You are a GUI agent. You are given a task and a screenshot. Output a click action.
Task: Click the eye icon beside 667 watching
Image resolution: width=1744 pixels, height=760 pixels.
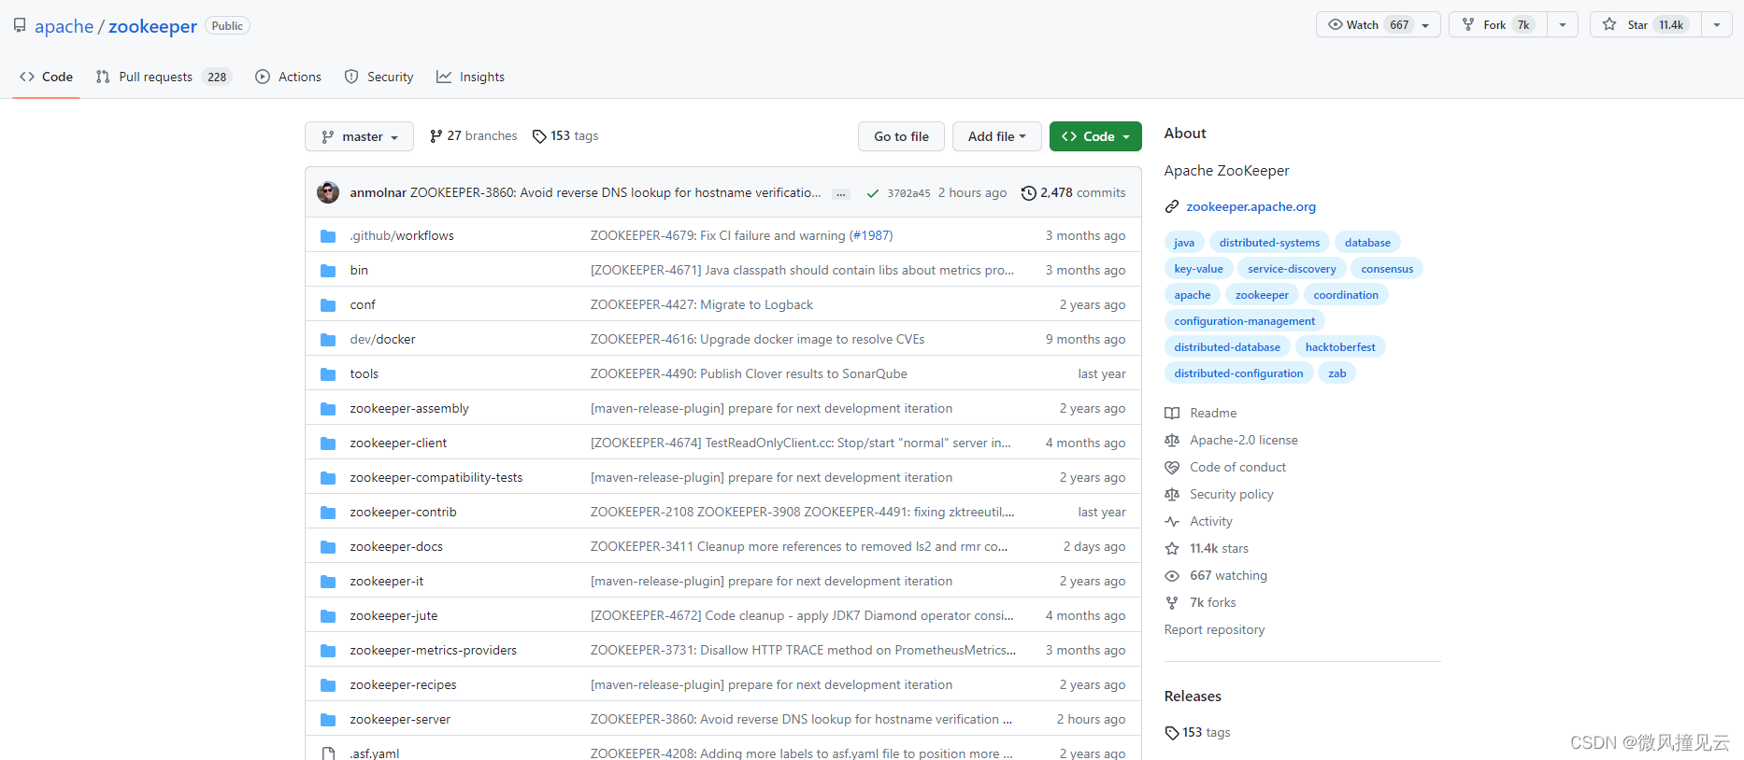coord(1172,576)
